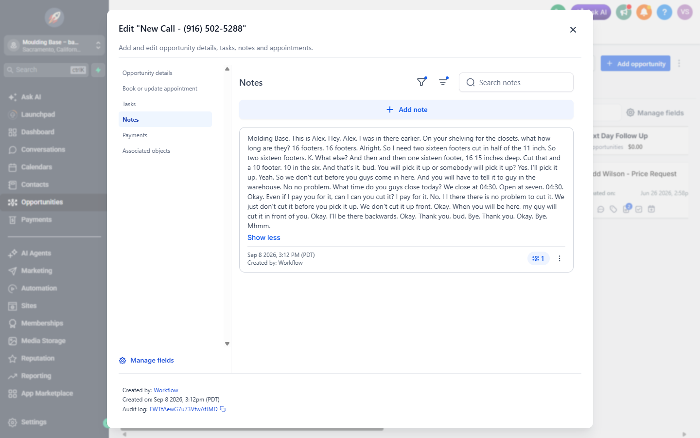This screenshot has height=438, width=700.
Task: Collapse the note with Show less
Action: (263, 237)
